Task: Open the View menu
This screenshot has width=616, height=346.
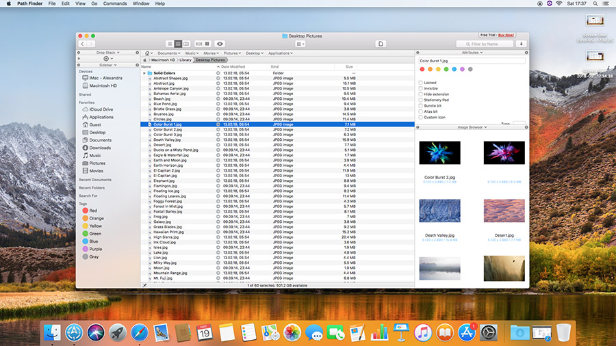Action: [80, 3]
